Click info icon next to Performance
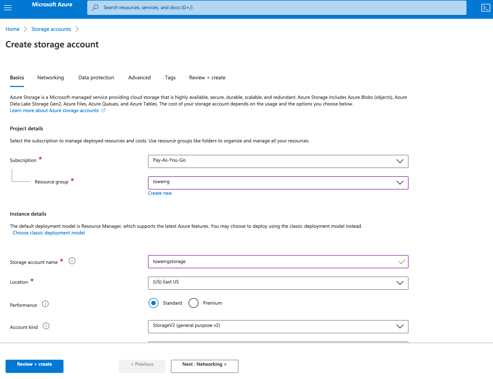The image size is (493, 379). click(45, 304)
